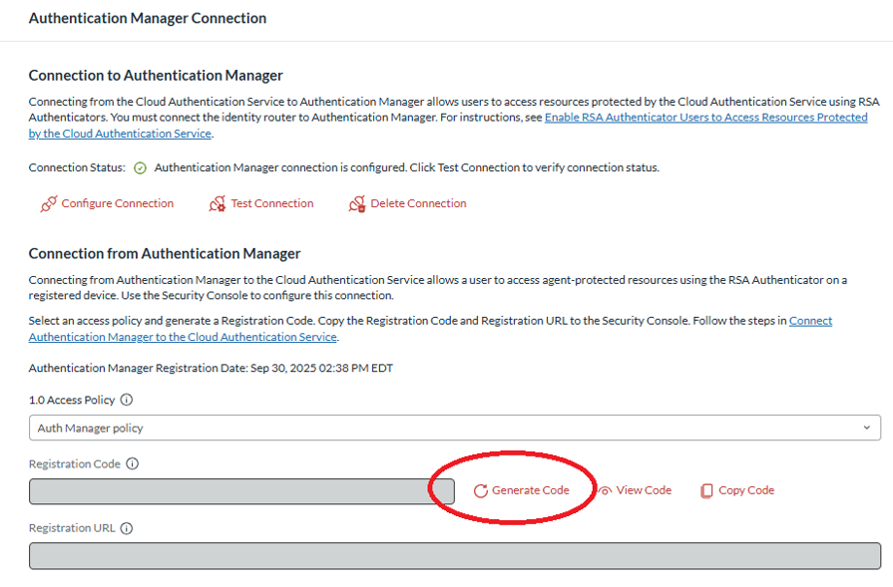Open Connect Authentication Manager to Cloud link
Image resolution: width=893 pixels, height=587 pixels.
coord(431,329)
